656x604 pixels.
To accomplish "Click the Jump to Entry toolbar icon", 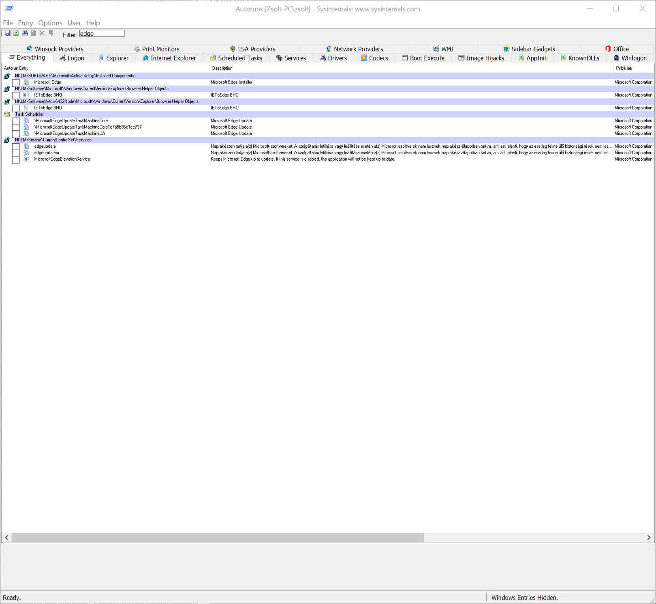I will coord(51,33).
